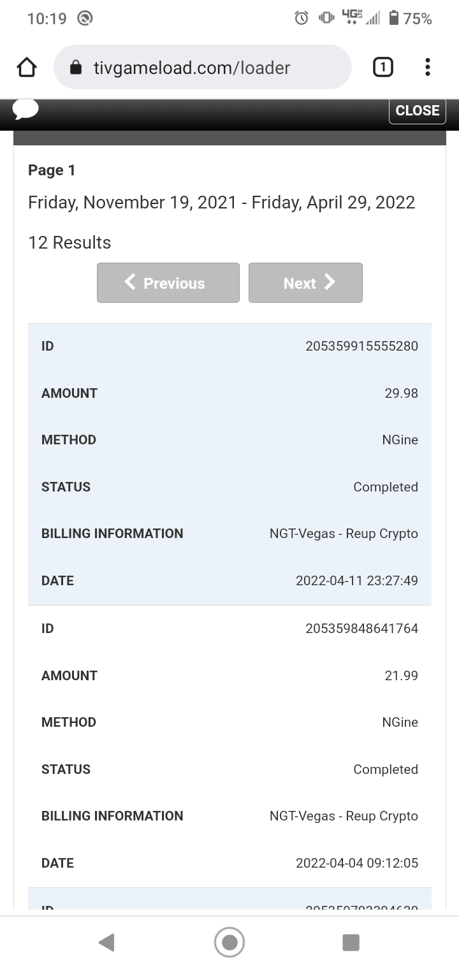Tap the 29.98 amount value
459x969 pixels.
coord(401,393)
